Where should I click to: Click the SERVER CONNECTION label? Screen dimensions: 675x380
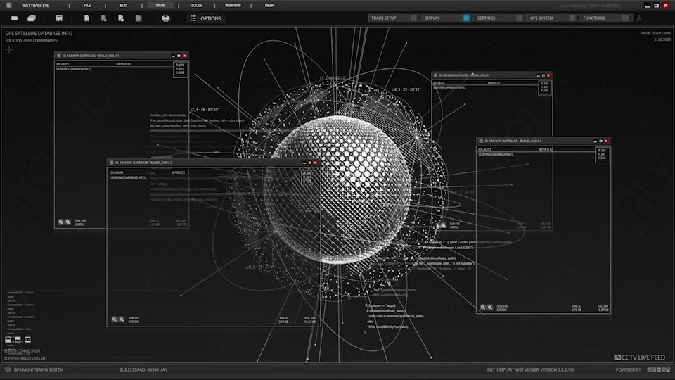click(x=22, y=350)
